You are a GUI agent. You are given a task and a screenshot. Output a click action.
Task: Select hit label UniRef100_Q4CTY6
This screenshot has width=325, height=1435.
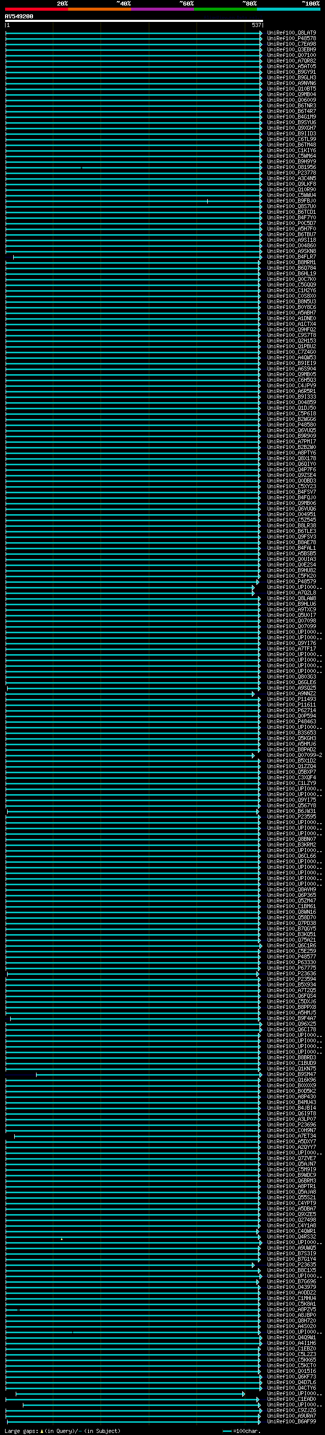[291, 1388]
